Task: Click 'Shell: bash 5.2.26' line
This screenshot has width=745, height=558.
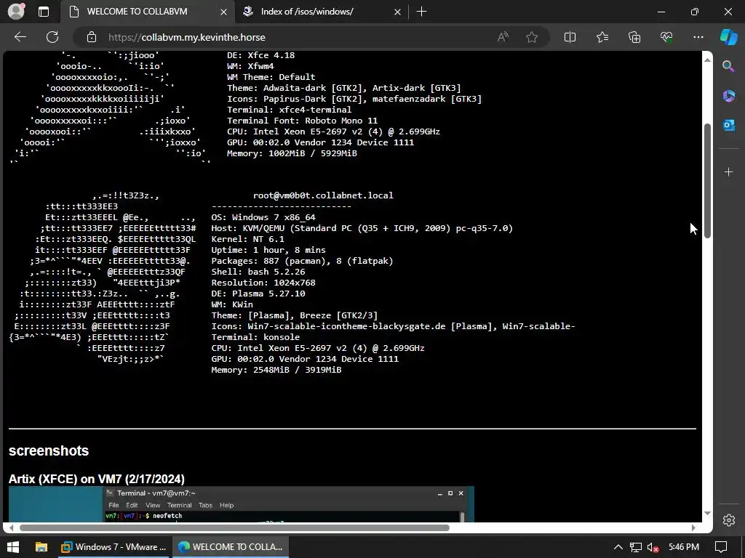Action: [x=258, y=272]
